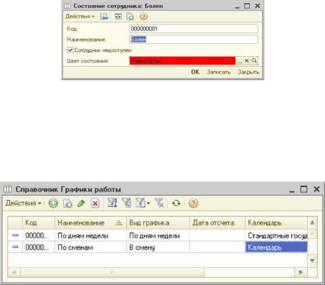Click the second filter icon with the small sheet
This screenshot has height=285, width=325.
click(126, 203)
